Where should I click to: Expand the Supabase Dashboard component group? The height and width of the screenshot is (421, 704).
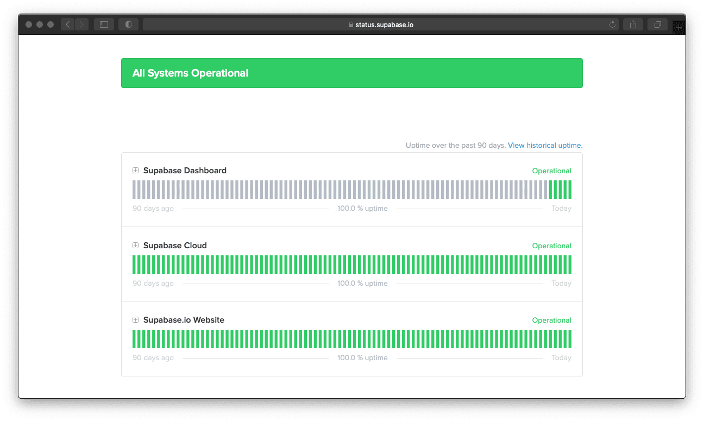(136, 171)
